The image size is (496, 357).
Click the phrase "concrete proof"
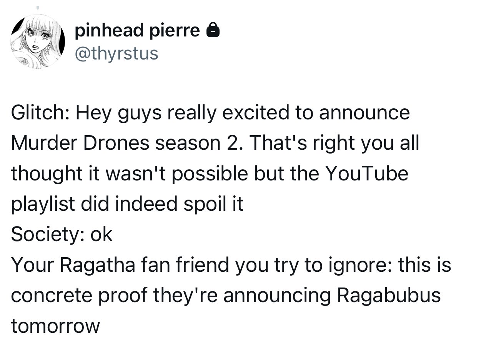[x=79, y=295]
